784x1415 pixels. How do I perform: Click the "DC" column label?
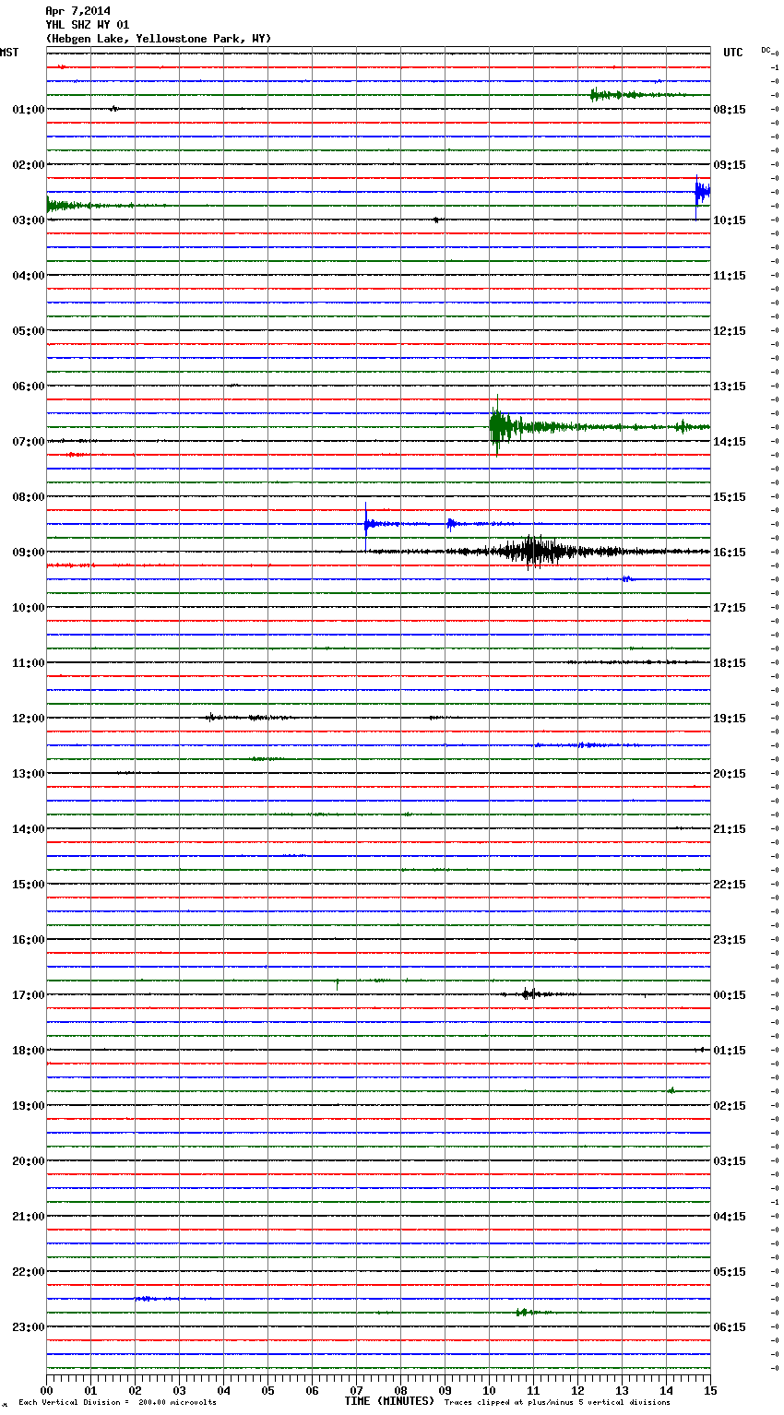766,50
